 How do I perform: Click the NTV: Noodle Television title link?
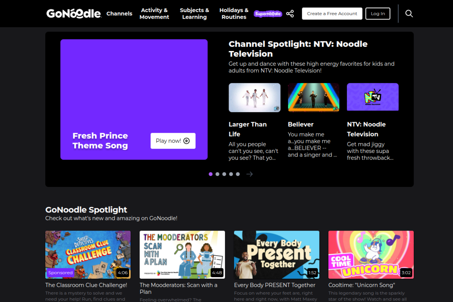point(366,129)
